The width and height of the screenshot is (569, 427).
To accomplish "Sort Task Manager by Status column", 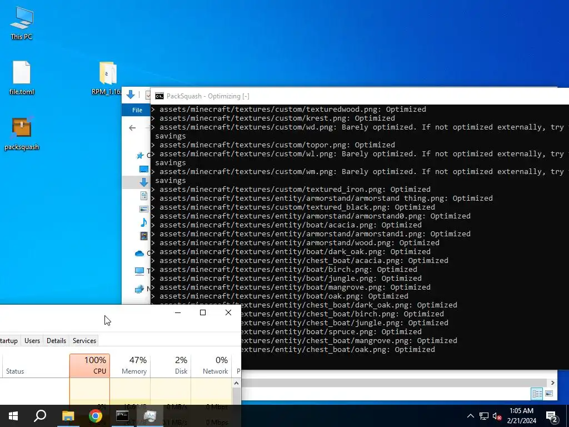I will point(36,366).
